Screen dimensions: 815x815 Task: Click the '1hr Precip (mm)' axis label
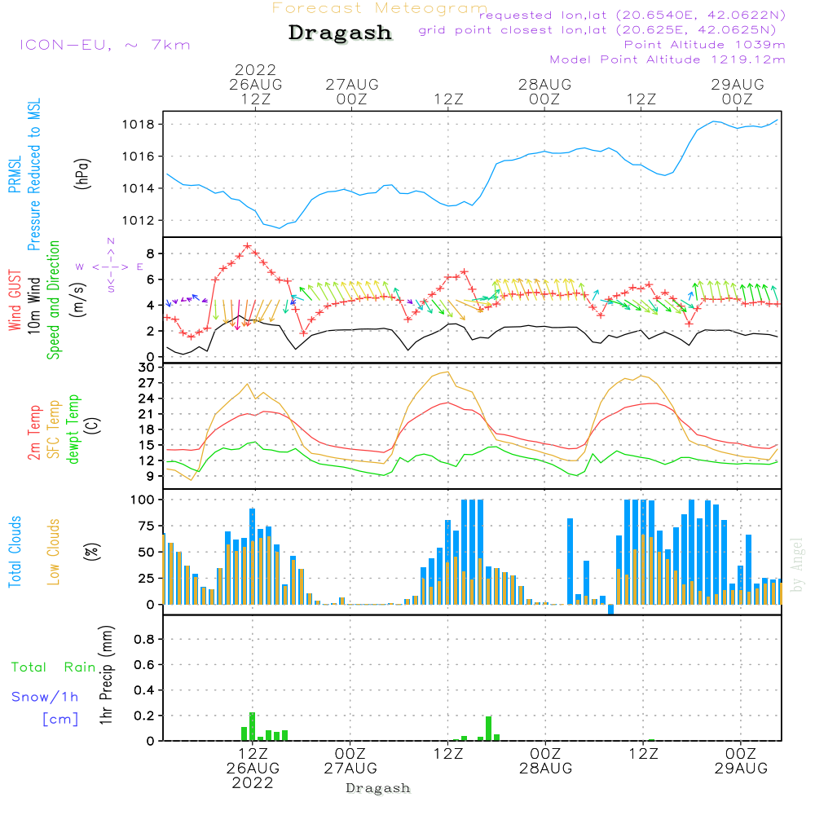(106, 675)
